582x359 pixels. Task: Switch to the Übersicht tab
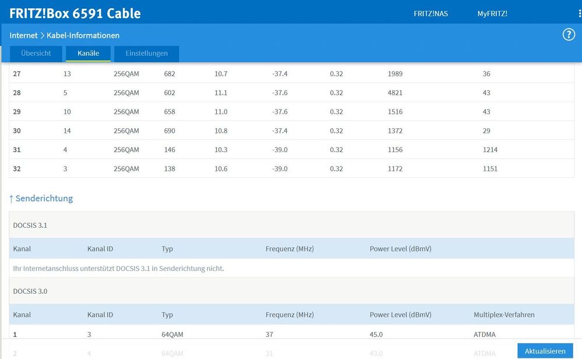[x=36, y=53]
